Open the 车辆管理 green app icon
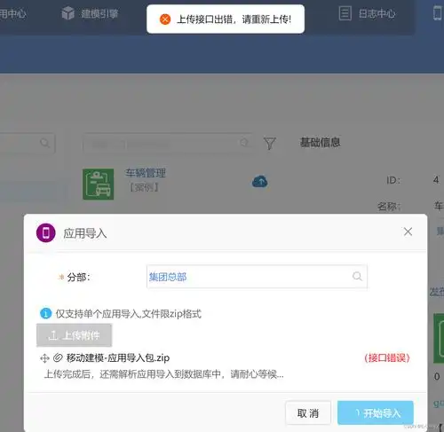Viewport: 444px width, 432px height. click(x=98, y=185)
